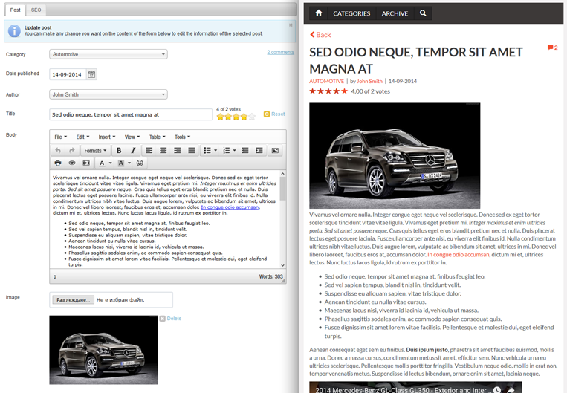Click the fifth star in form rating
Image resolution: width=567 pixels, height=393 pixels.
(x=252, y=117)
